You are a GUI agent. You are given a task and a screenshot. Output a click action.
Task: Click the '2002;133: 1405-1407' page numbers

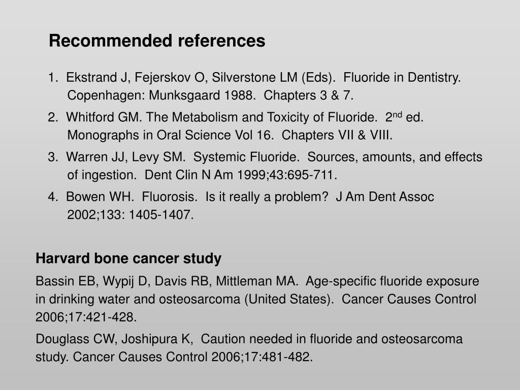click(131, 215)
